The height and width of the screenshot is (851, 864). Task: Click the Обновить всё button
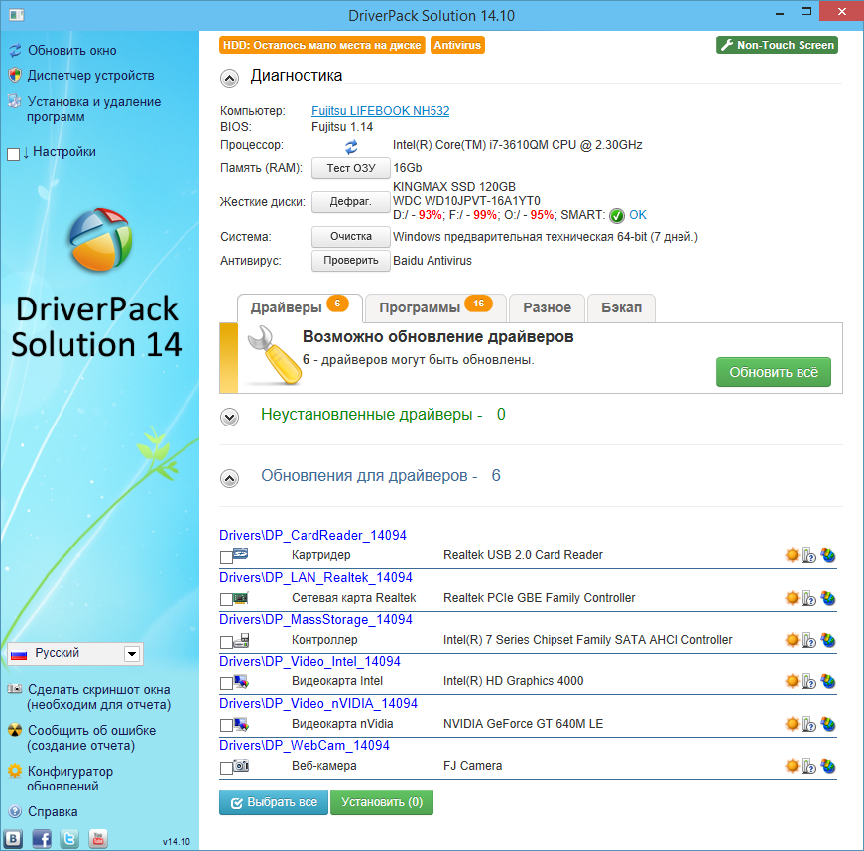pyautogui.click(x=773, y=372)
